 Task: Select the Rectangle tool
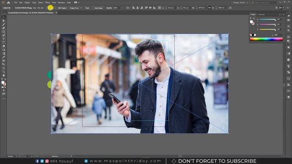4,32
